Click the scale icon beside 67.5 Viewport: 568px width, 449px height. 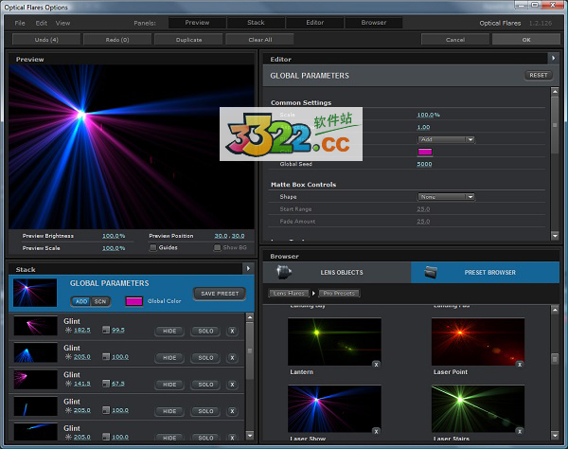coord(106,384)
